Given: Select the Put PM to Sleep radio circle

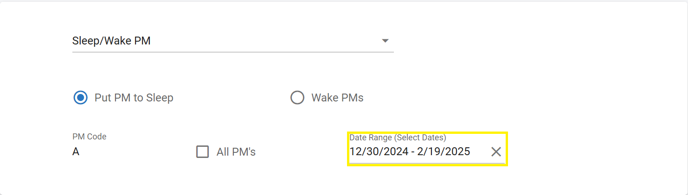Looking at the screenshot, I should (80, 98).
